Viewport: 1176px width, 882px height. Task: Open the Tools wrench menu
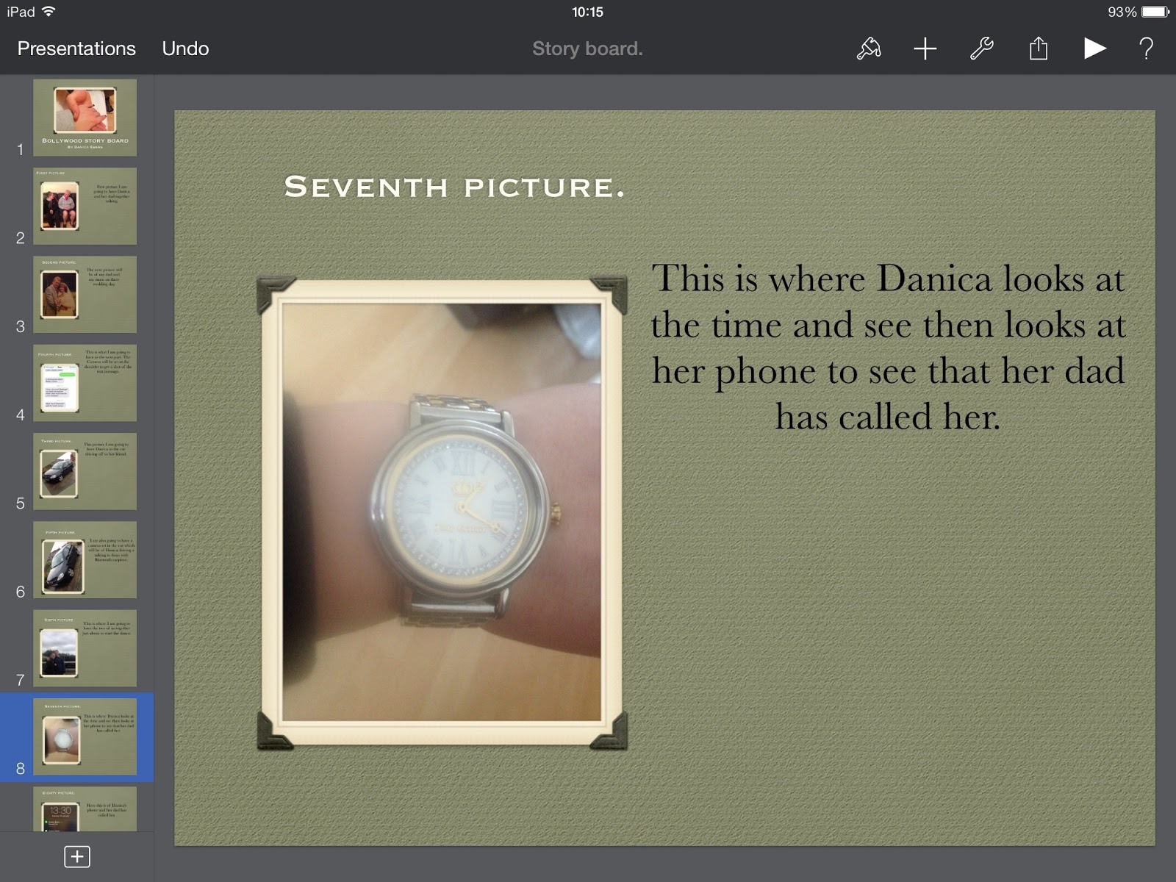click(982, 49)
